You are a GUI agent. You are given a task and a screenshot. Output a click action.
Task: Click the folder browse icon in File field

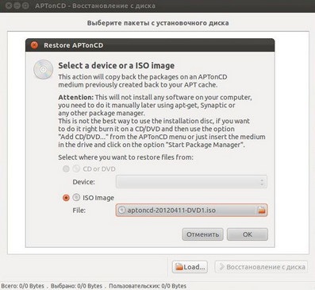pos(261,211)
